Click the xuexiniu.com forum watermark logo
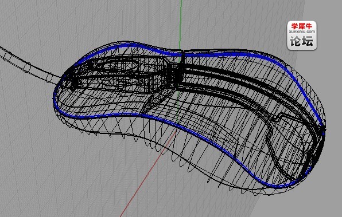The width and height of the screenshot is (342, 217). click(x=302, y=35)
